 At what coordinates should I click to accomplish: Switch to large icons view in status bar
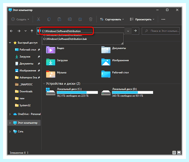pyautogui.click(x=179, y=153)
